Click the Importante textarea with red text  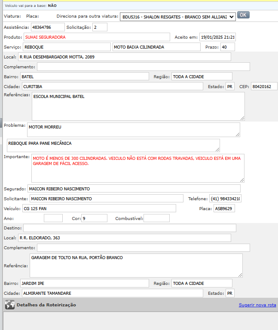click(138, 168)
